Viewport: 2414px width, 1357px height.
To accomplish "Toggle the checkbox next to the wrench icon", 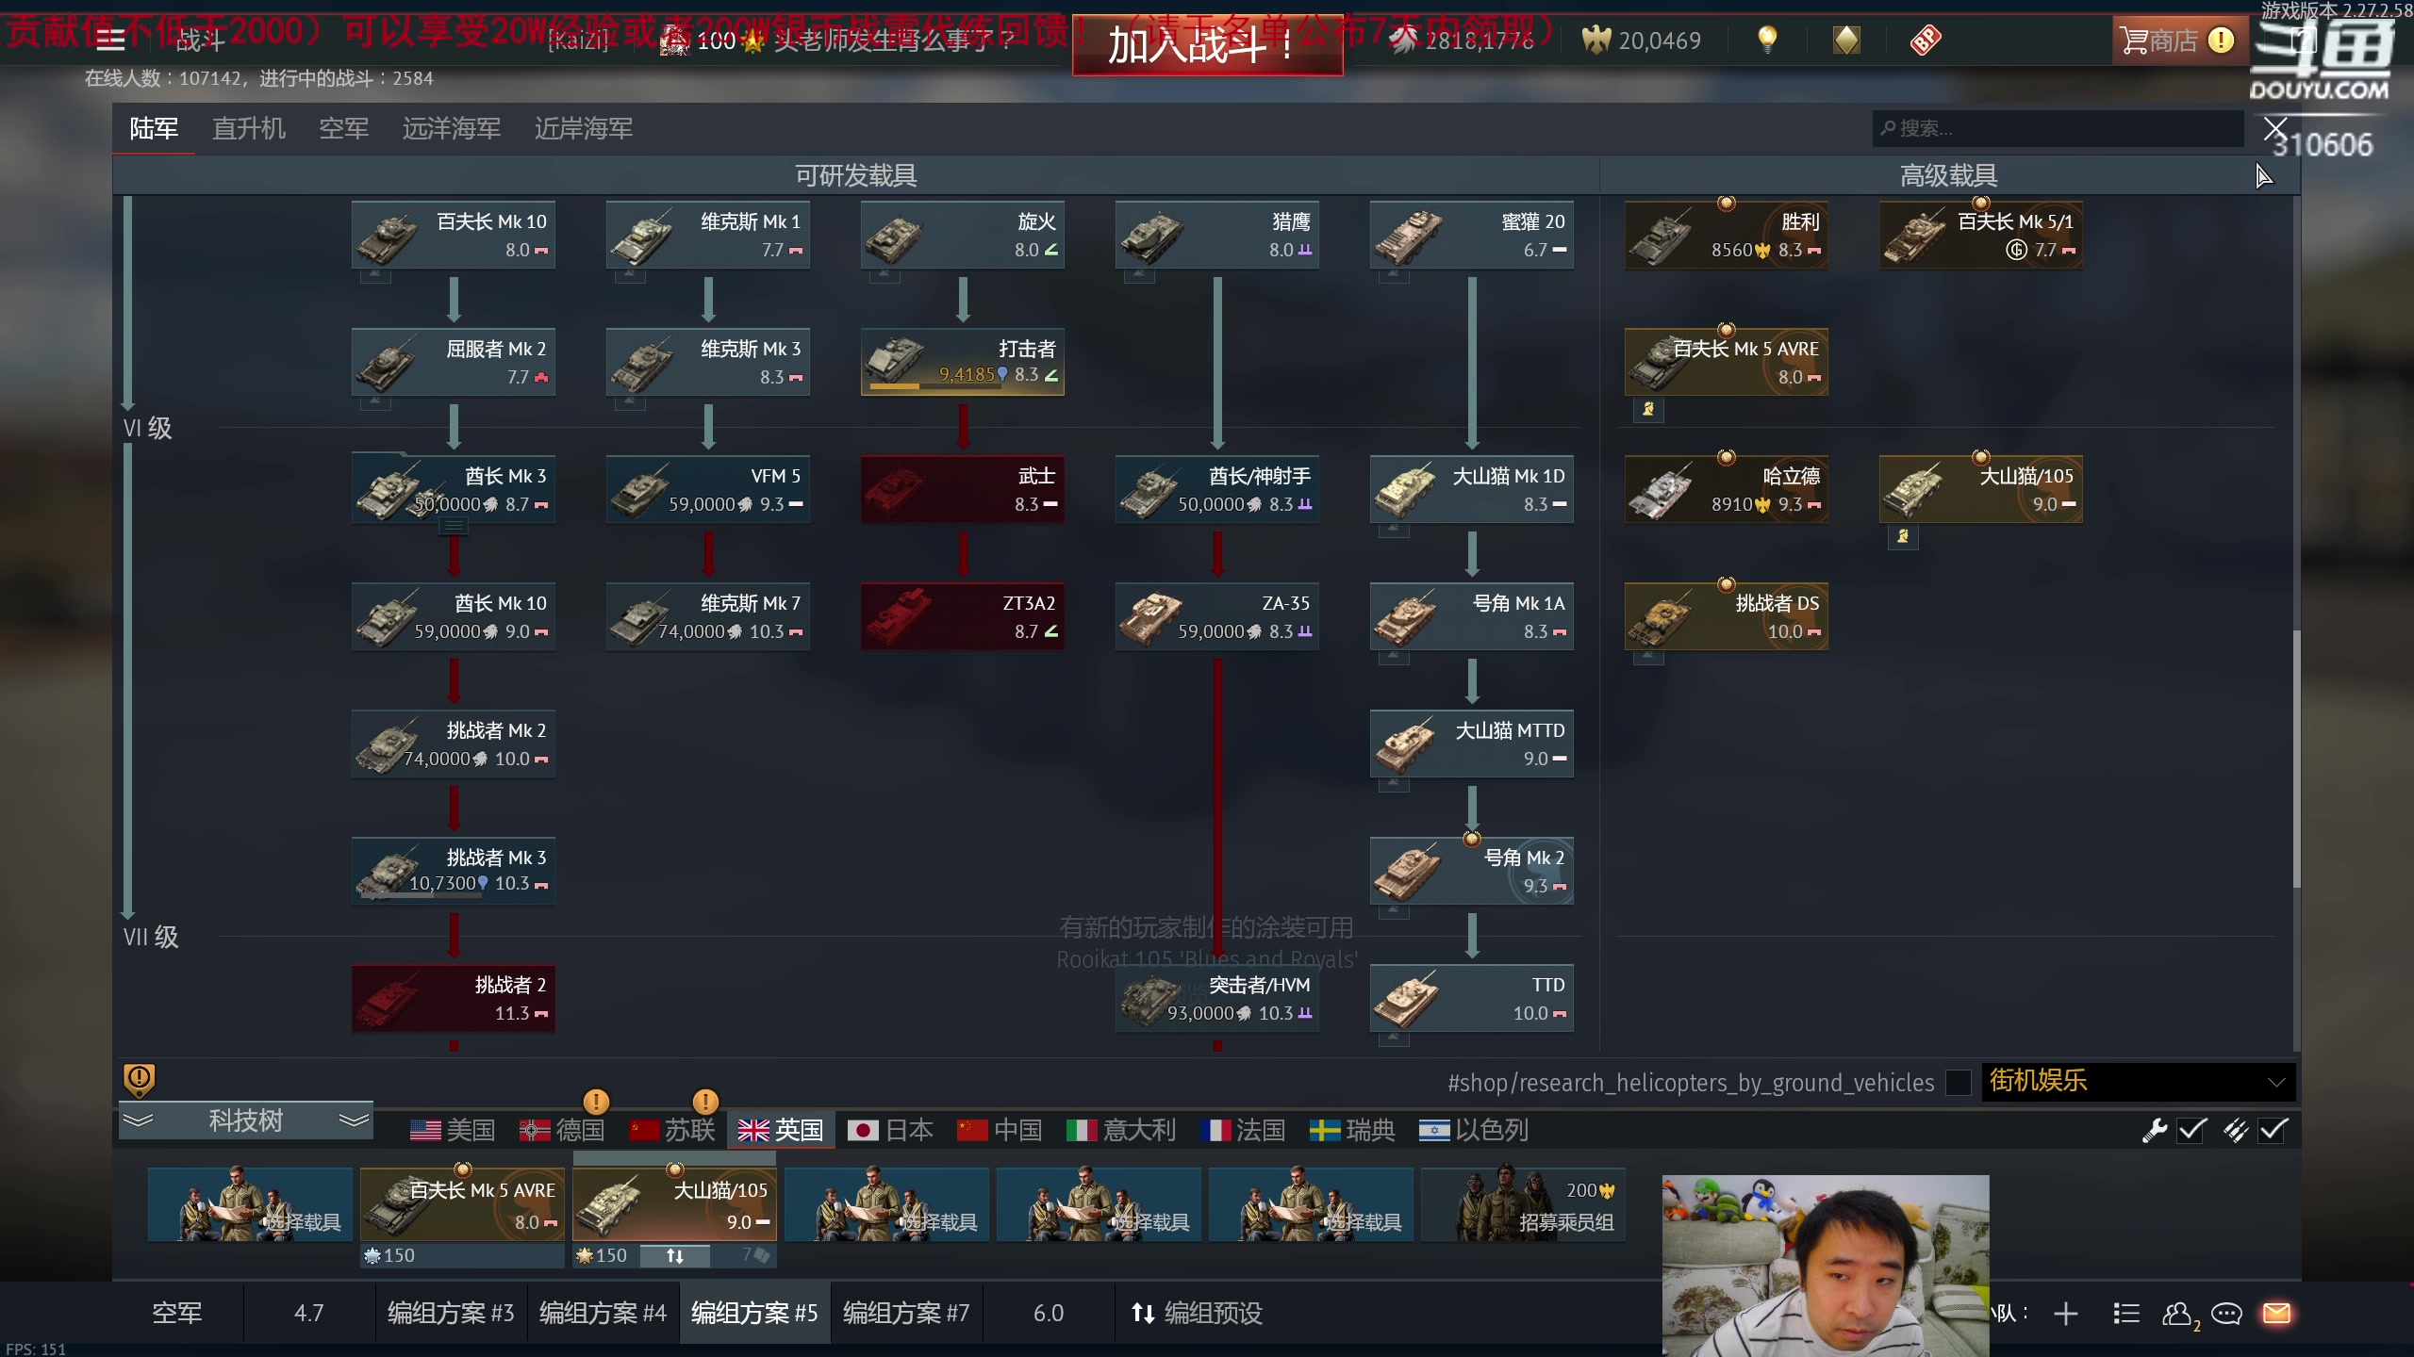I will (2191, 1130).
